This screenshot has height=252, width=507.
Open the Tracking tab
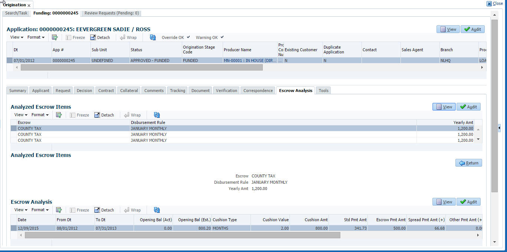[x=177, y=91]
